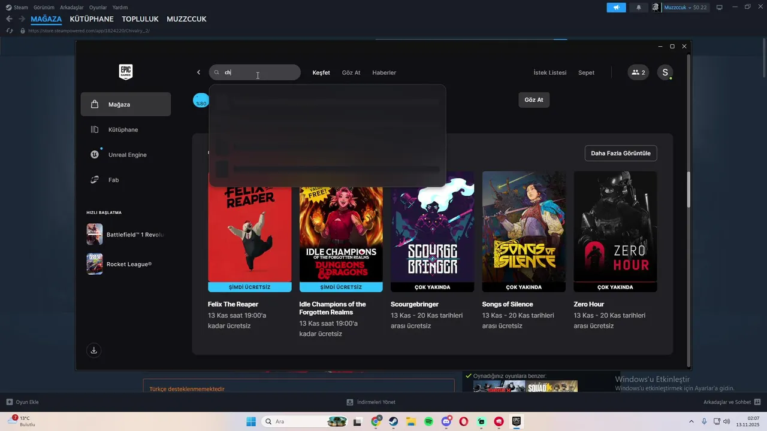Screen dimensions: 767x431
Task: Click the back arrow beside Epic search
Action: click(198, 72)
